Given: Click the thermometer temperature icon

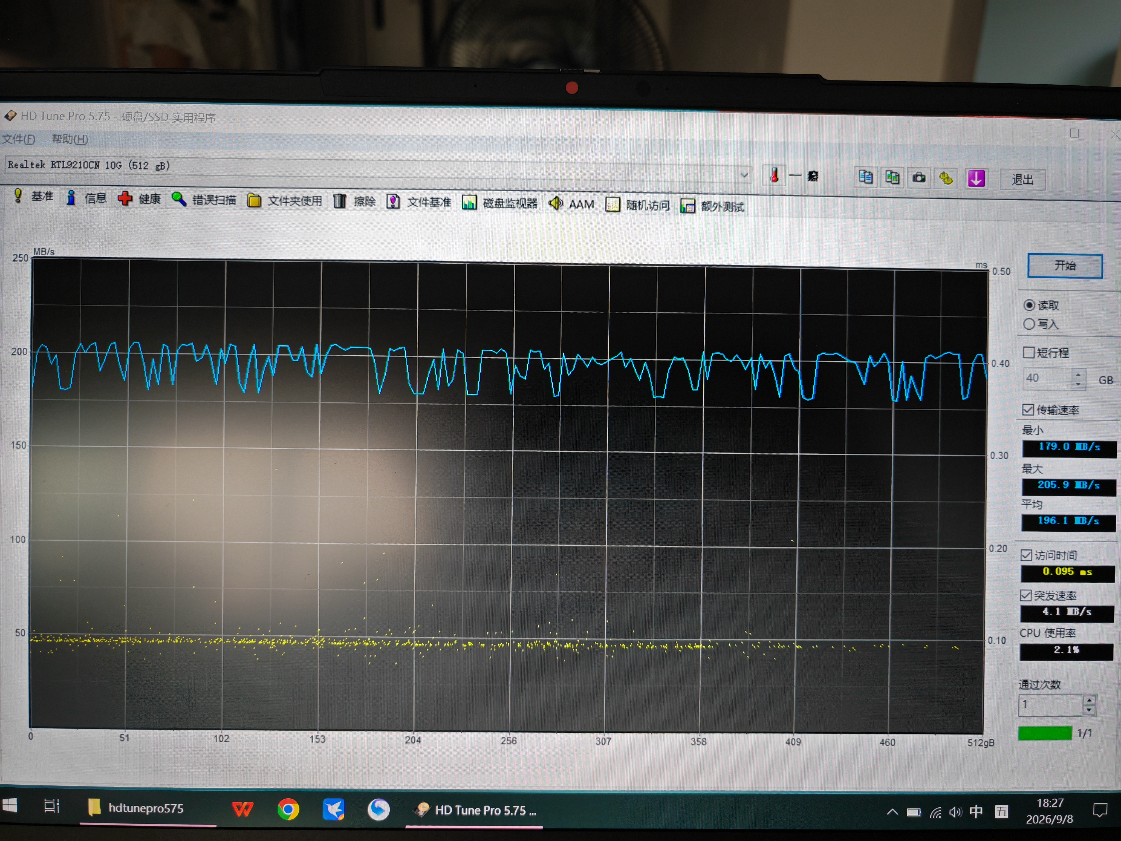Looking at the screenshot, I should tap(774, 175).
